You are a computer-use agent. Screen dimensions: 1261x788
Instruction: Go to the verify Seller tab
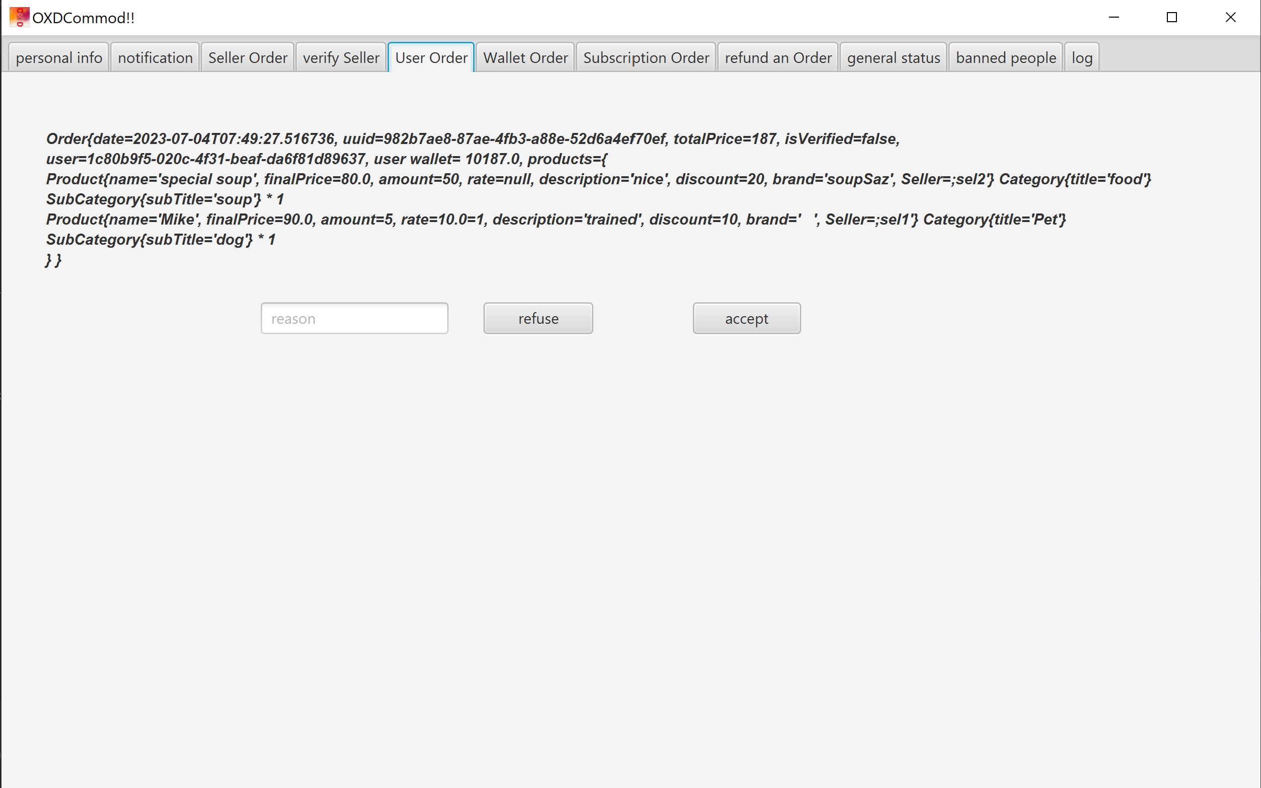pyautogui.click(x=341, y=58)
